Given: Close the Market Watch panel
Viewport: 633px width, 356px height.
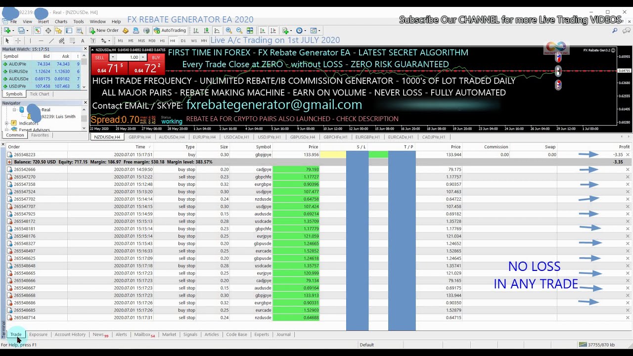Looking at the screenshot, I should tap(85, 49).
